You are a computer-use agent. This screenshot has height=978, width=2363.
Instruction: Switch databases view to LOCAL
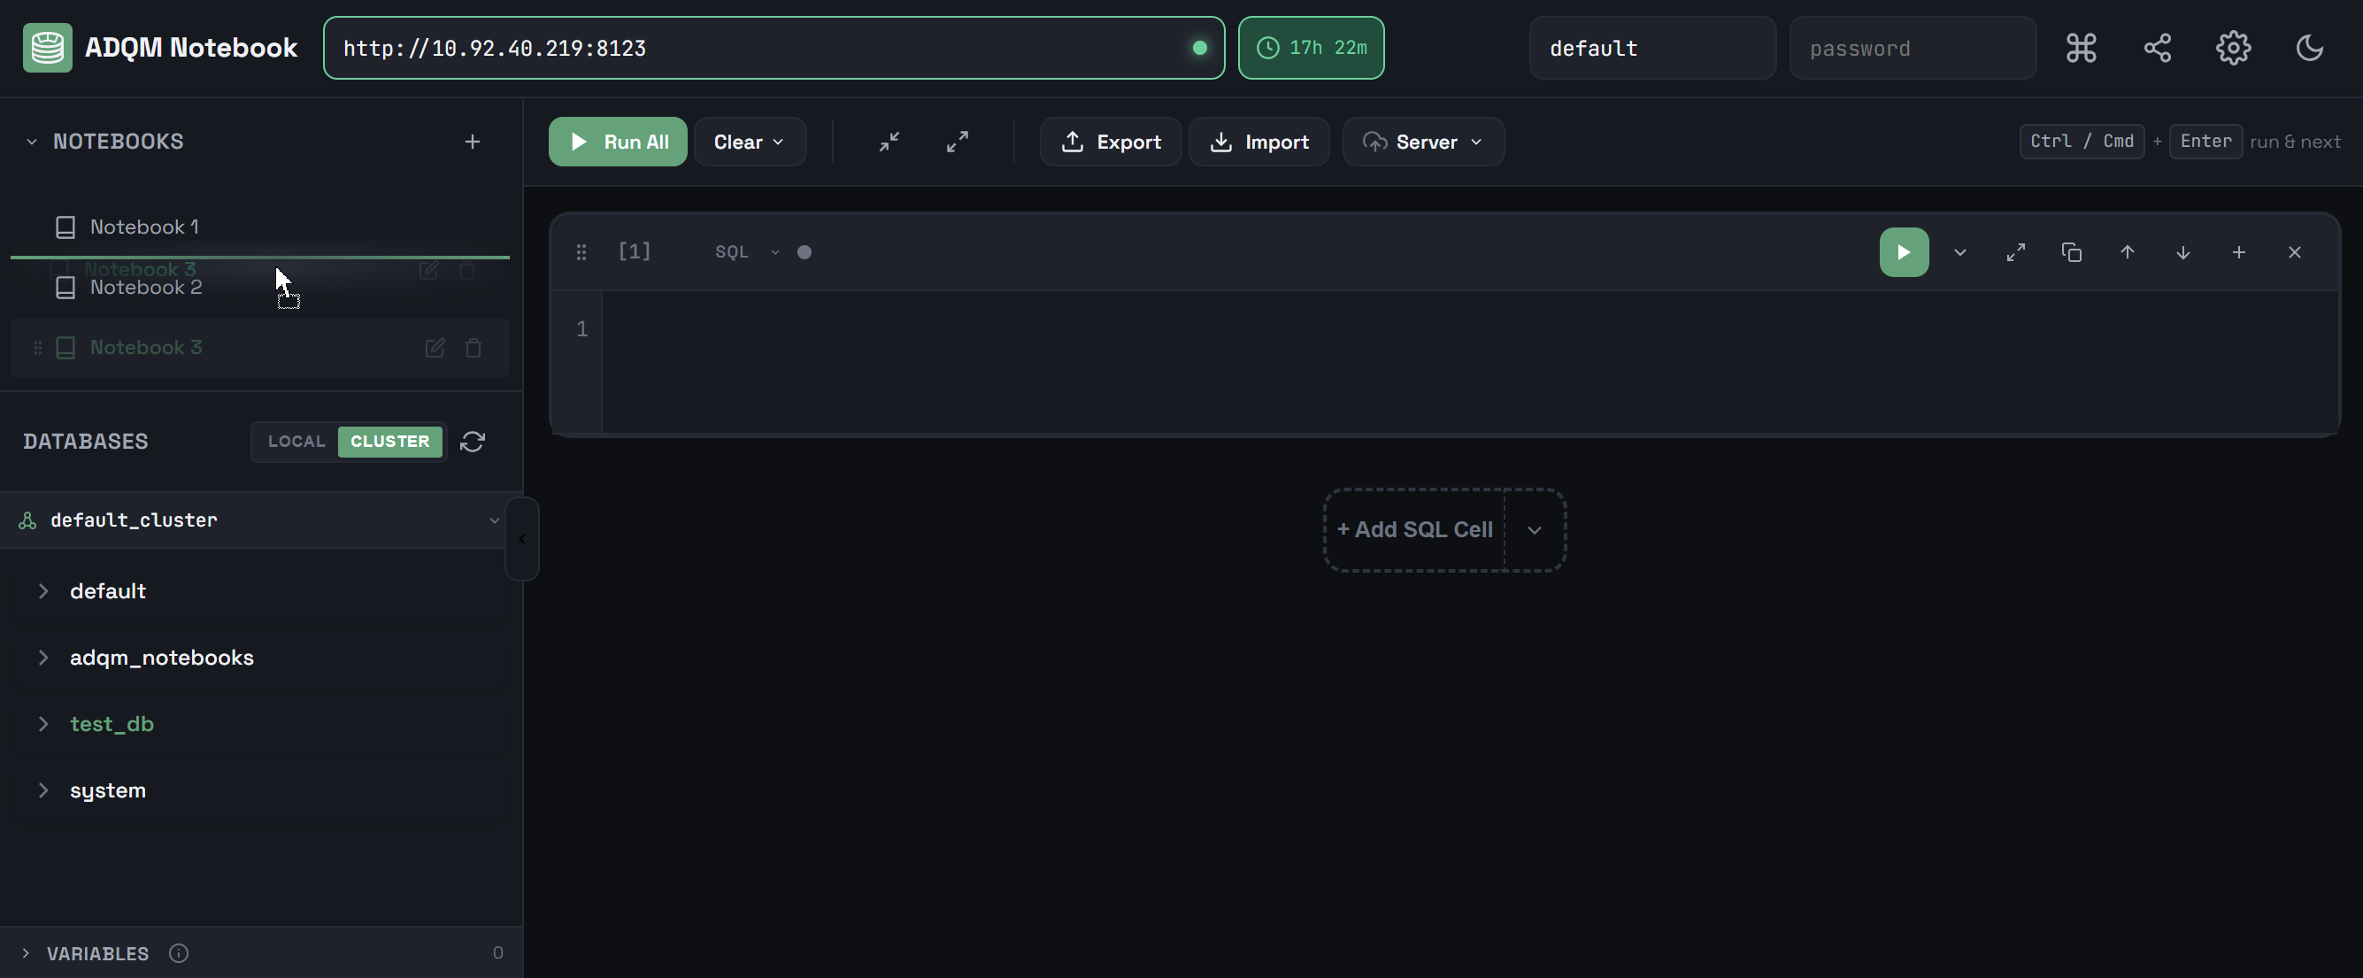click(x=296, y=442)
